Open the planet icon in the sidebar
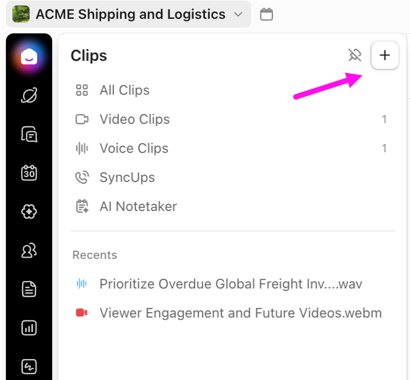 tap(29, 96)
